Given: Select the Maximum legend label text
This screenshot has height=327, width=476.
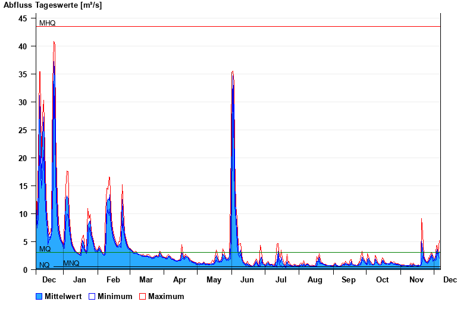Looking at the screenshot, I should tap(166, 296).
